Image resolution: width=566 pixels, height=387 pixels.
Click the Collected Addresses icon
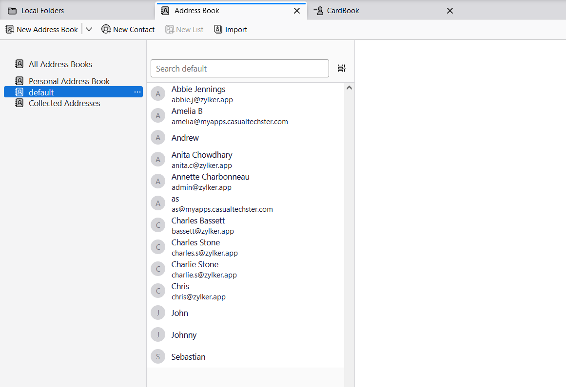tap(19, 103)
